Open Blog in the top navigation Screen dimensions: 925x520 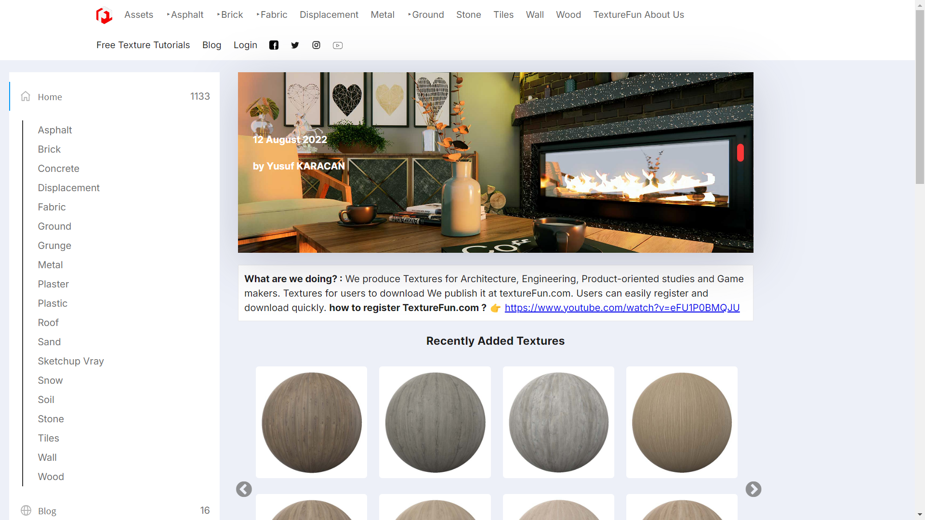point(211,45)
